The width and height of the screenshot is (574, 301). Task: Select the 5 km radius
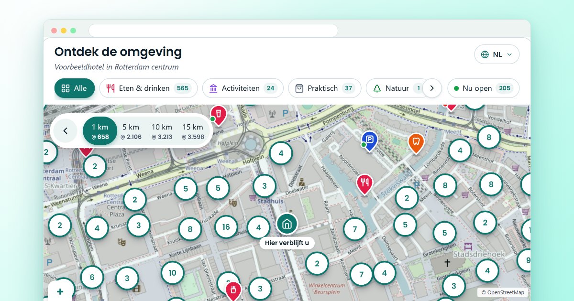pyautogui.click(x=131, y=131)
